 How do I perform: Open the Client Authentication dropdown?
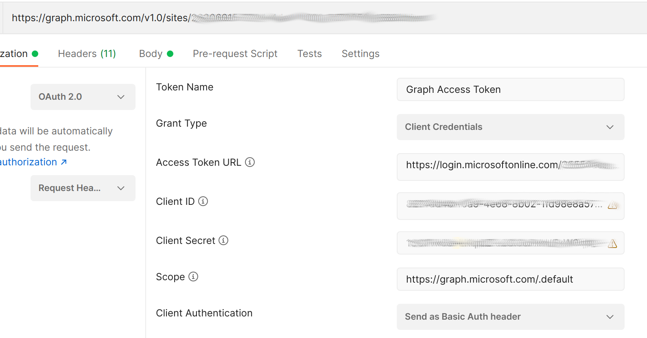(510, 317)
